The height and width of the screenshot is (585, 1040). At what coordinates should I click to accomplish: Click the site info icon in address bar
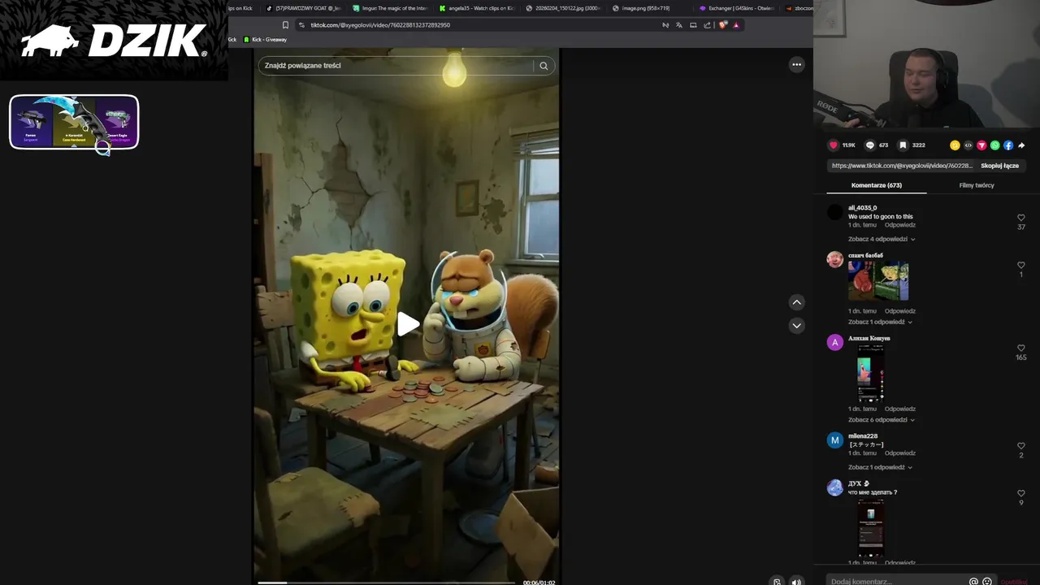click(301, 25)
